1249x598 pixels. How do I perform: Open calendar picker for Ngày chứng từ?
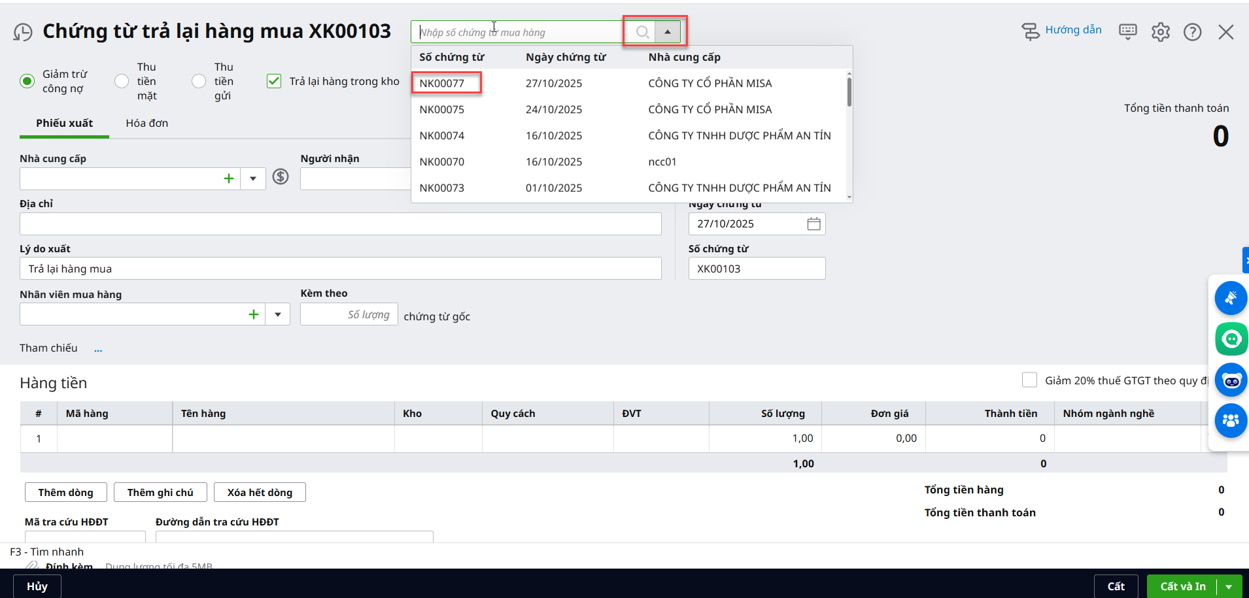[x=813, y=224]
